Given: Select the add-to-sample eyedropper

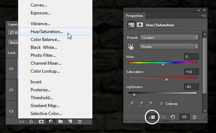Looking at the screenshot, I should pos(140,104).
